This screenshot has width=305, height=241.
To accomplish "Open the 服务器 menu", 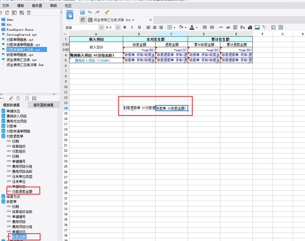I will (37, 6).
